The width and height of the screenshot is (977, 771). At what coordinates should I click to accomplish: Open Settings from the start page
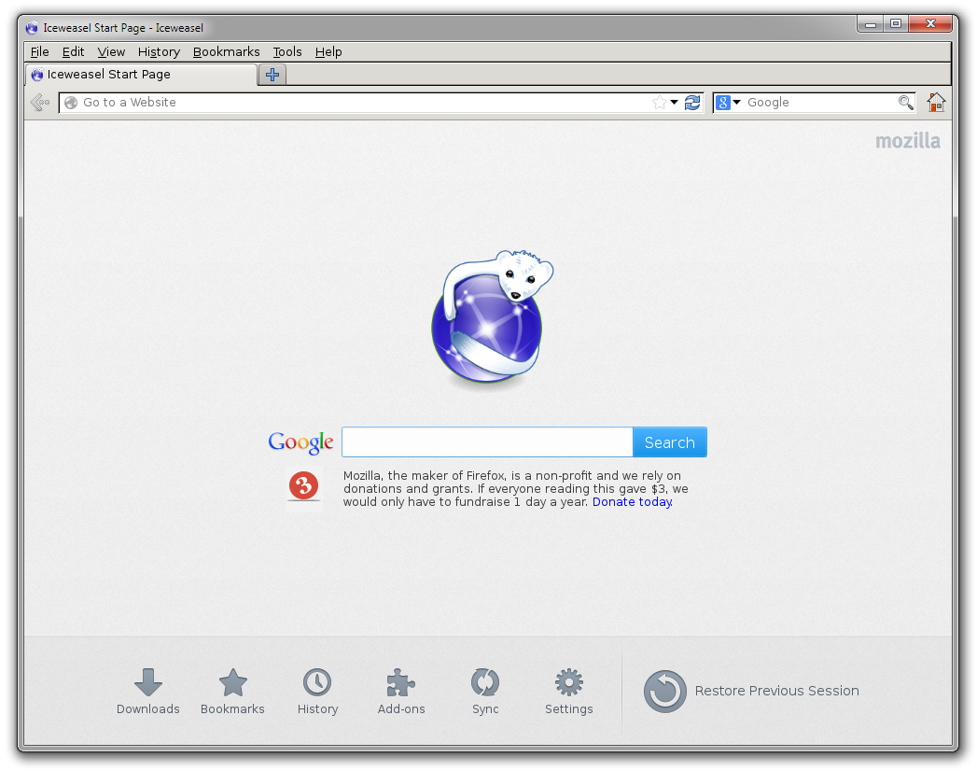click(569, 692)
